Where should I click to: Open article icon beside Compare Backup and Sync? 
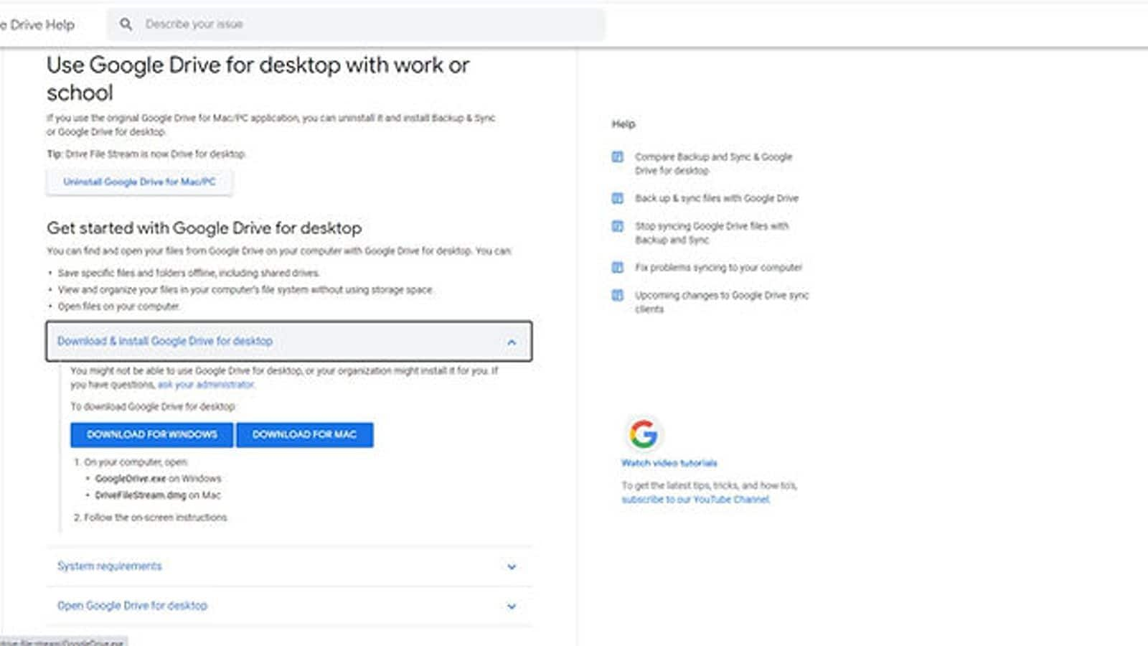[617, 156]
